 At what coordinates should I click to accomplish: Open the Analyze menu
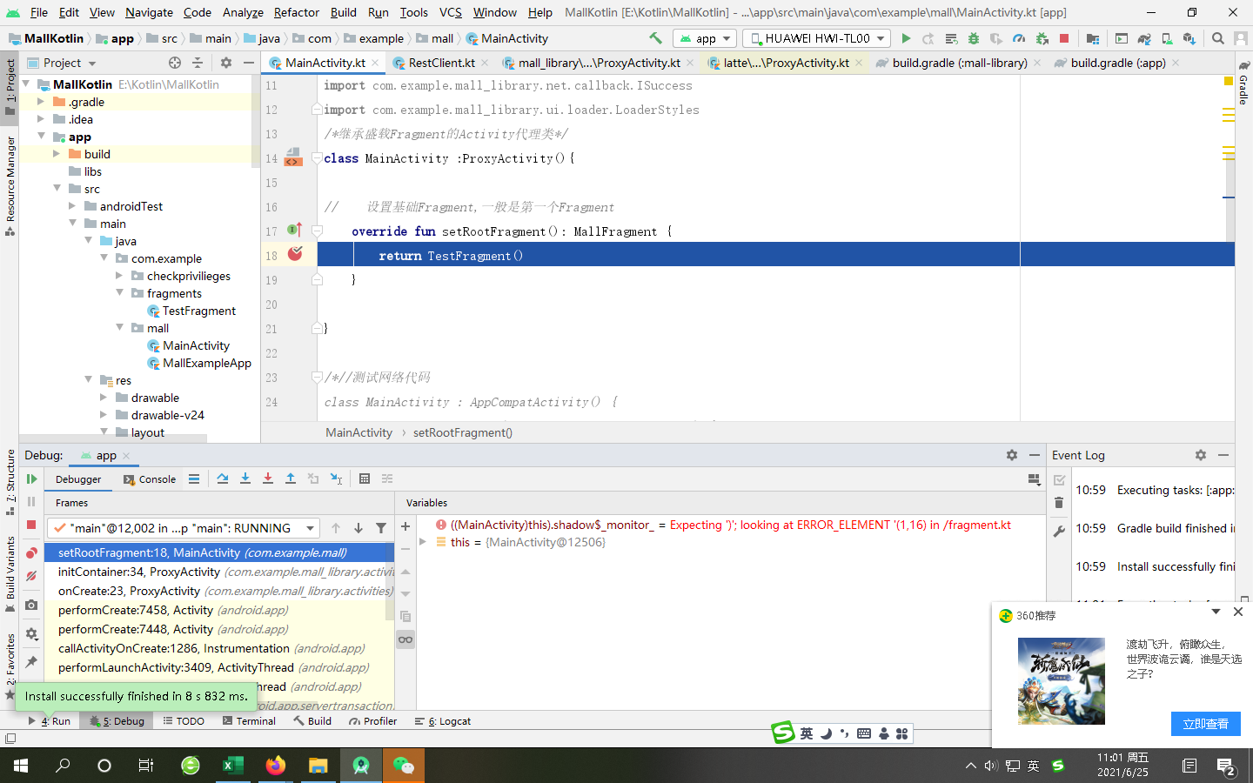243,12
